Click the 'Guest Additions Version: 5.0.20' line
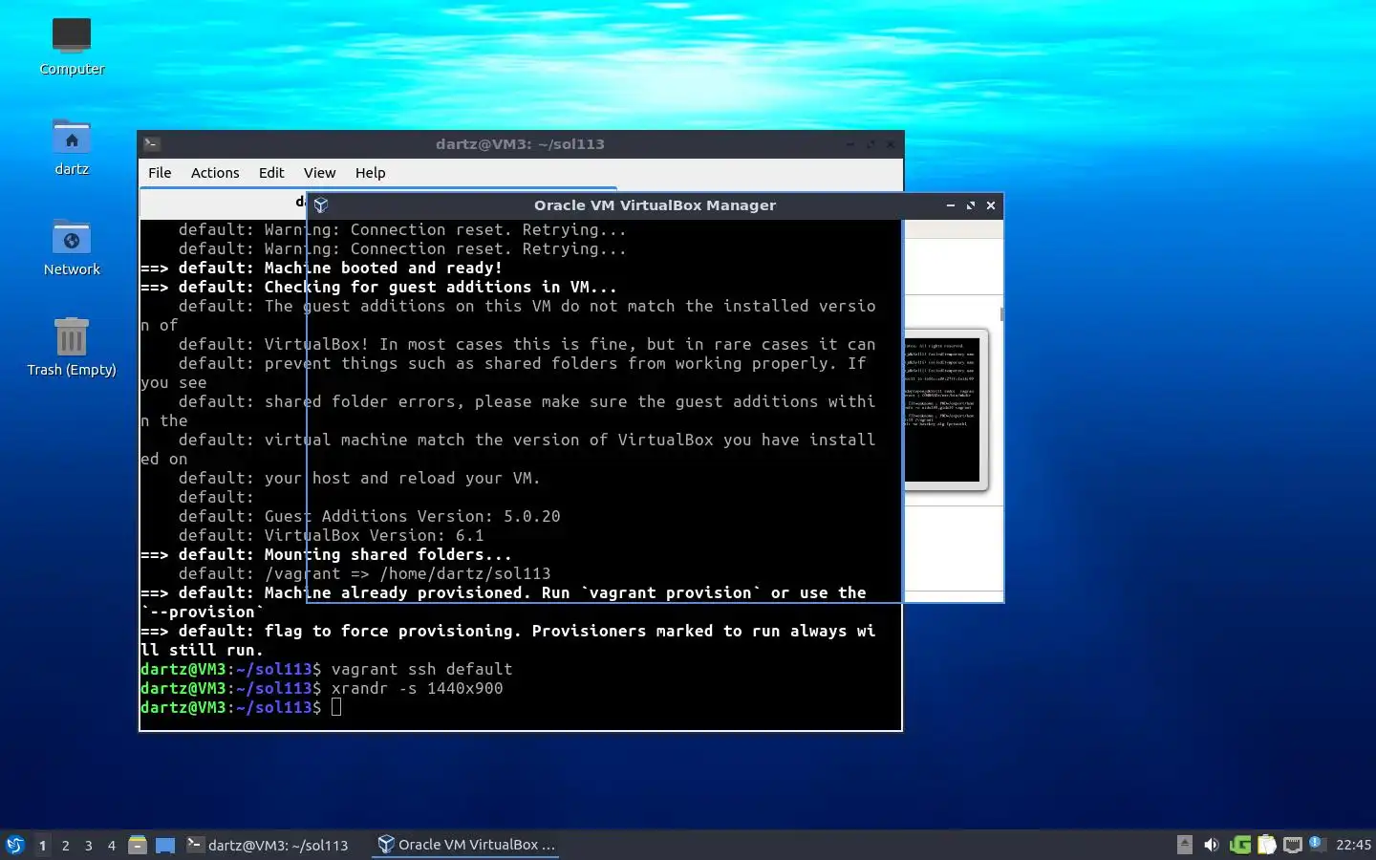The image size is (1376, 860). pos(413,516)
